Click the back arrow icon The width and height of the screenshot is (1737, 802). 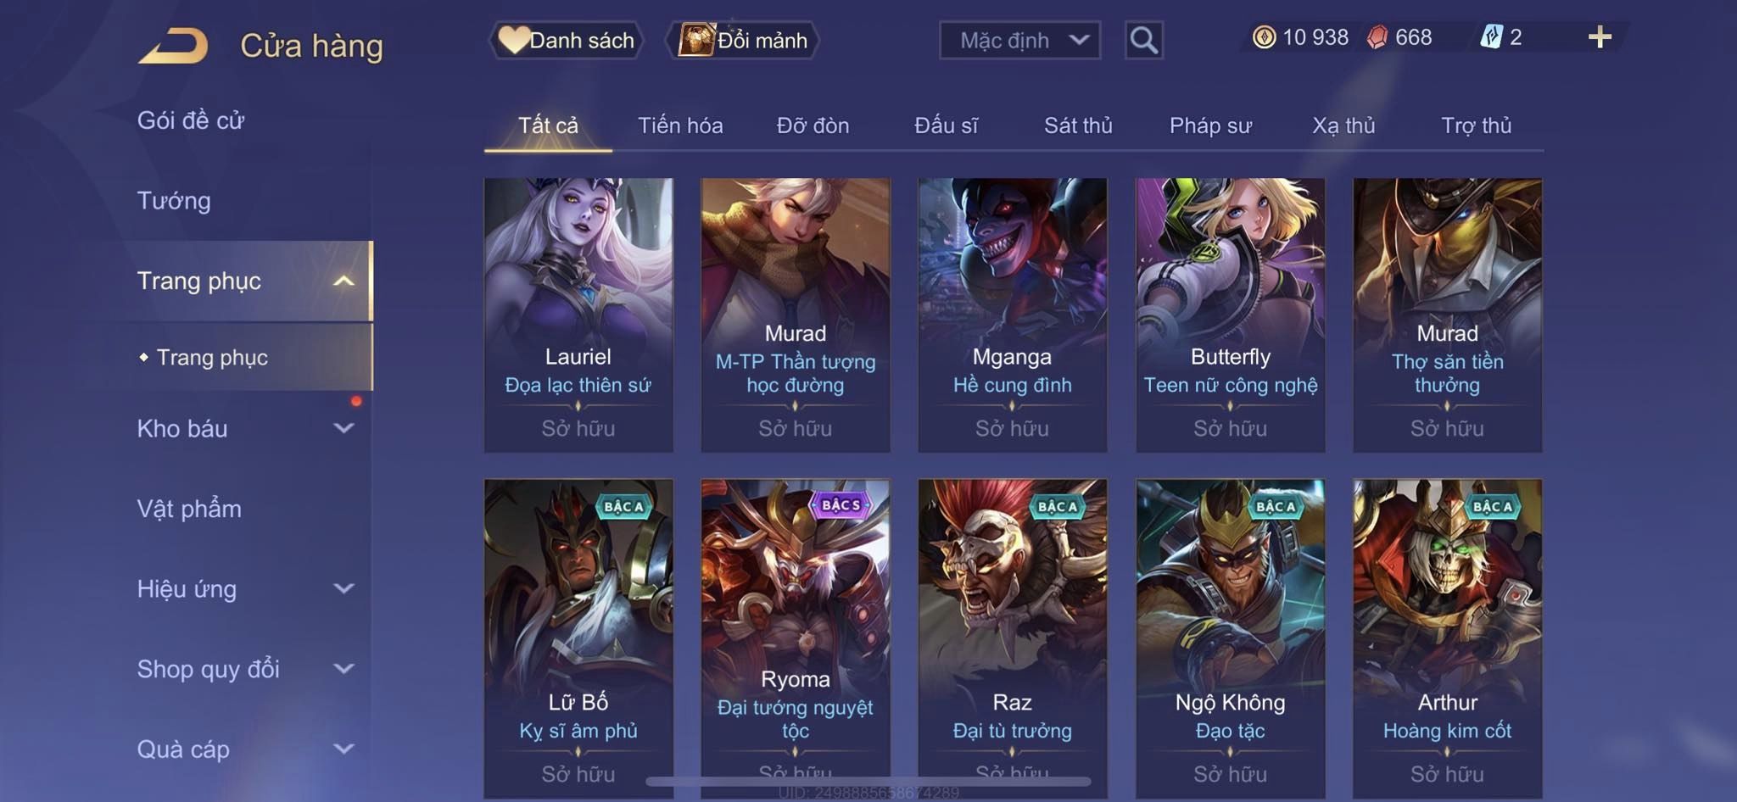(x=173, y=46)
